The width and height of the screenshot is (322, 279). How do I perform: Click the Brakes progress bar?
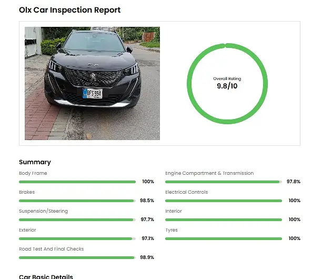77,201
